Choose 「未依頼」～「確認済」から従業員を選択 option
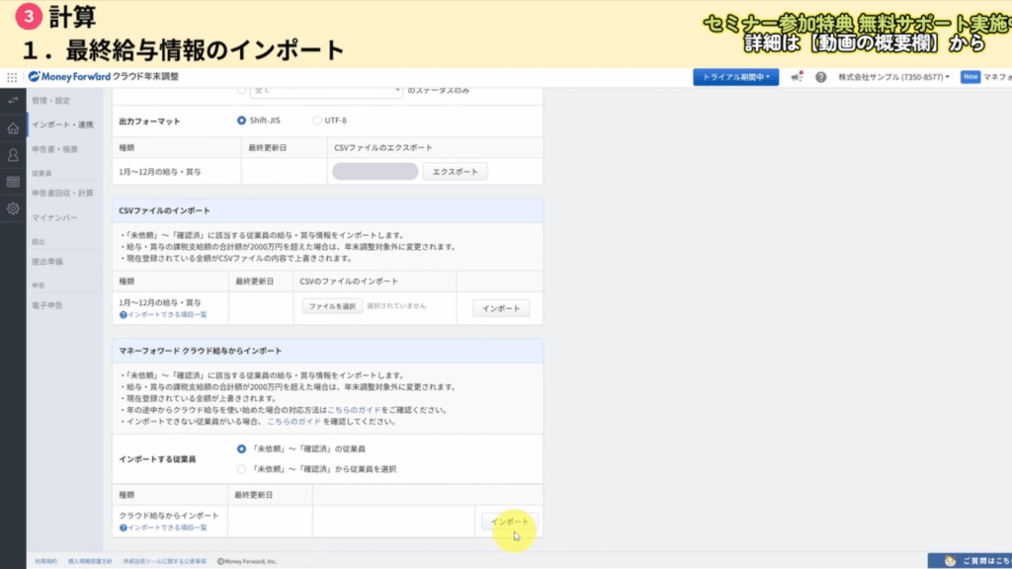 (x=242, y=468)
